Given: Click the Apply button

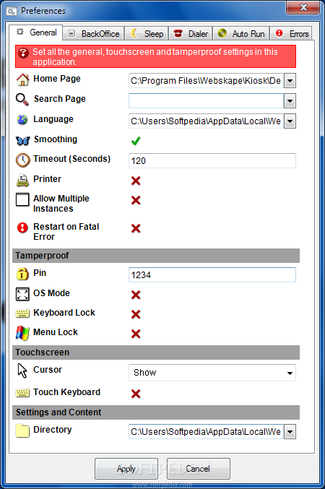Looking at the screenshot, I should (x=126, y=469).
